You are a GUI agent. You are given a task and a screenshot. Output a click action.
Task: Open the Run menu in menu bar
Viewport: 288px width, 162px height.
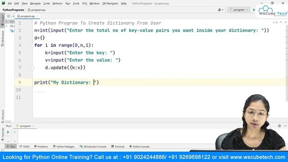[68, 4]
